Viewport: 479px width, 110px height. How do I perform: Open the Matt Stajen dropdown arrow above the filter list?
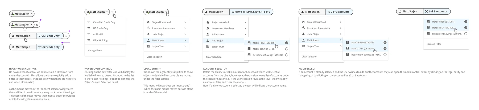(x=107, y=12)
